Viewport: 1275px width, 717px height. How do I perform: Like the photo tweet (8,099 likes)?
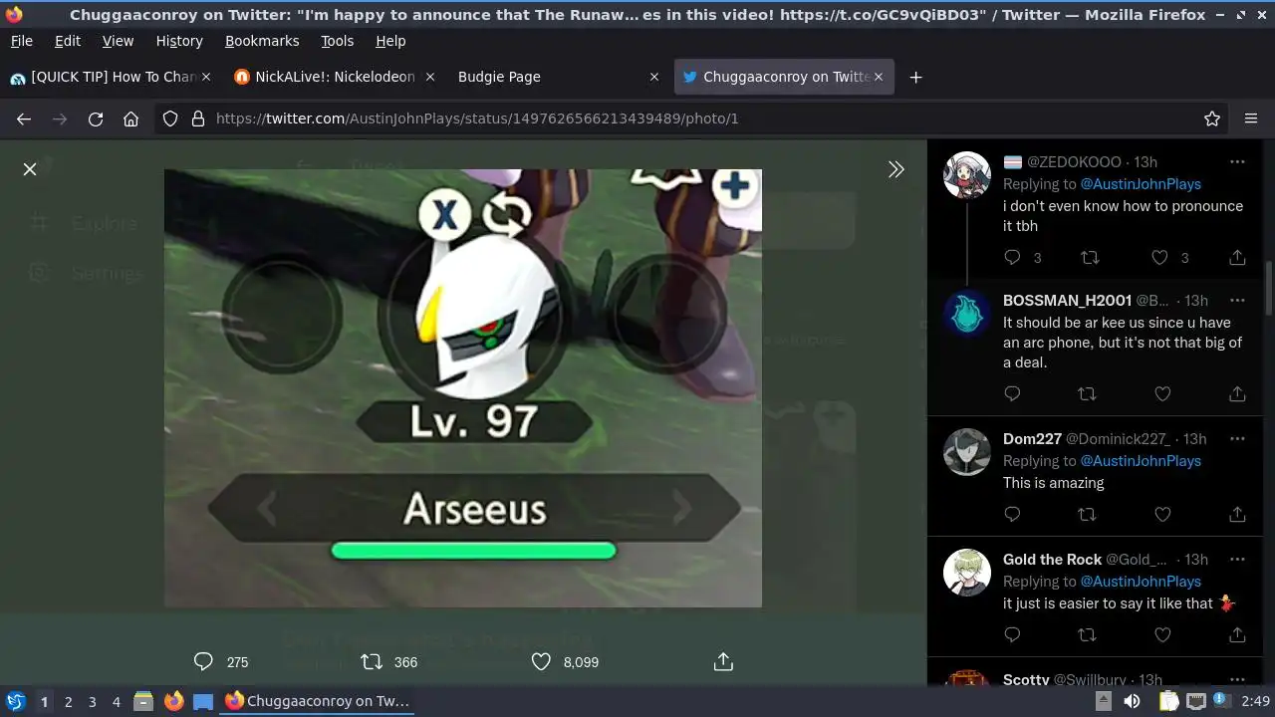point(541,661)
